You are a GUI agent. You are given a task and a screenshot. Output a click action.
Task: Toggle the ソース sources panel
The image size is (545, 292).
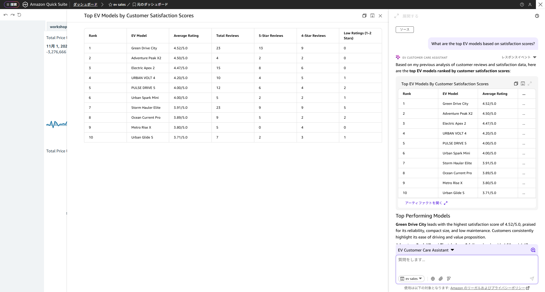pyautogui.click(x=404, y=29)
